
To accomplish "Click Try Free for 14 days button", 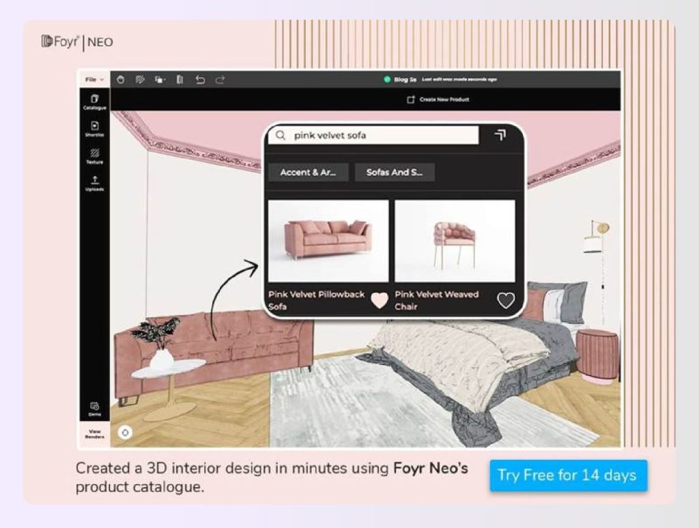I will coord(568,475).
